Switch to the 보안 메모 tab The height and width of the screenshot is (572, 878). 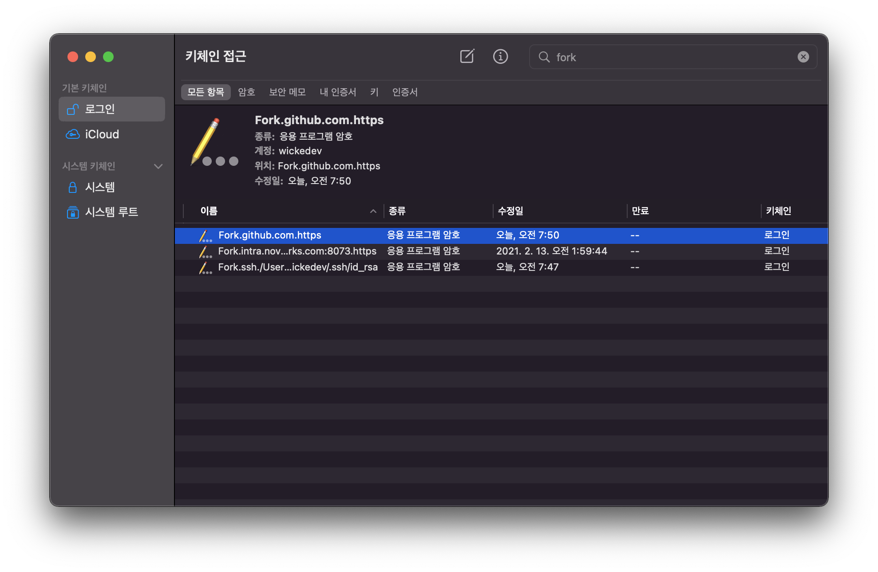click(x=287, y=92)
